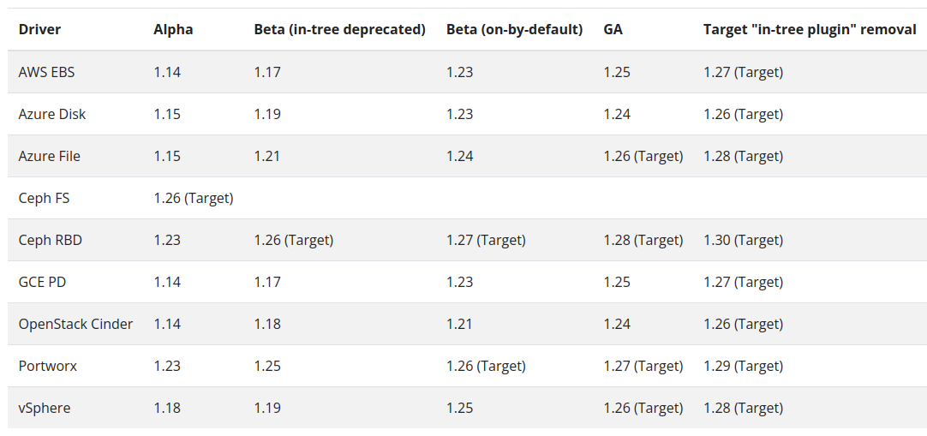Image resolution: width=927 pixels, height=436 pixels.
Task: Click Target "in-tree plugin" removal header
Action: (810, 29)
